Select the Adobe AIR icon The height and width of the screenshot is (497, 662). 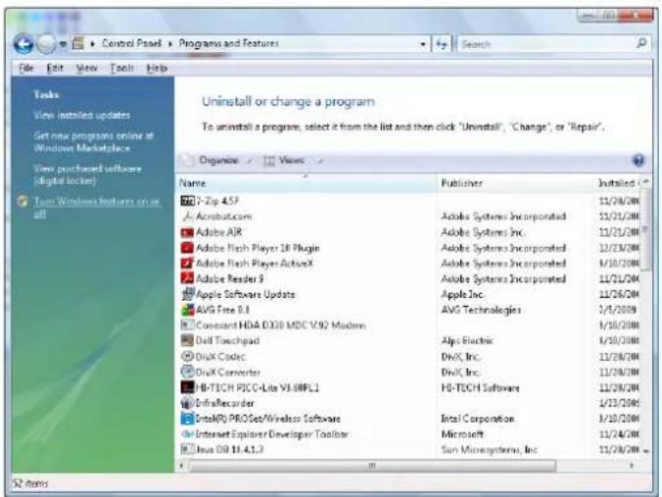click(187, 232)
